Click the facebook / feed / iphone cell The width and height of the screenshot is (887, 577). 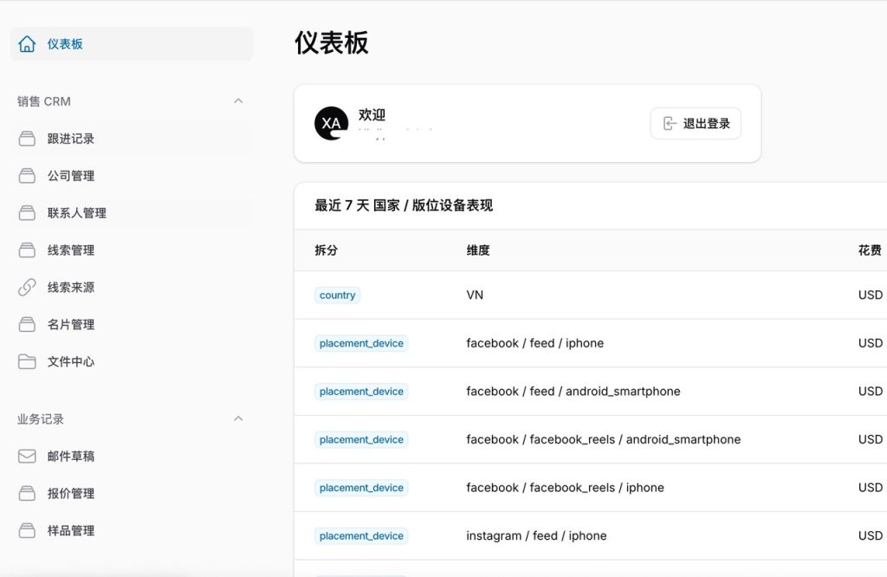coord(534,343)
